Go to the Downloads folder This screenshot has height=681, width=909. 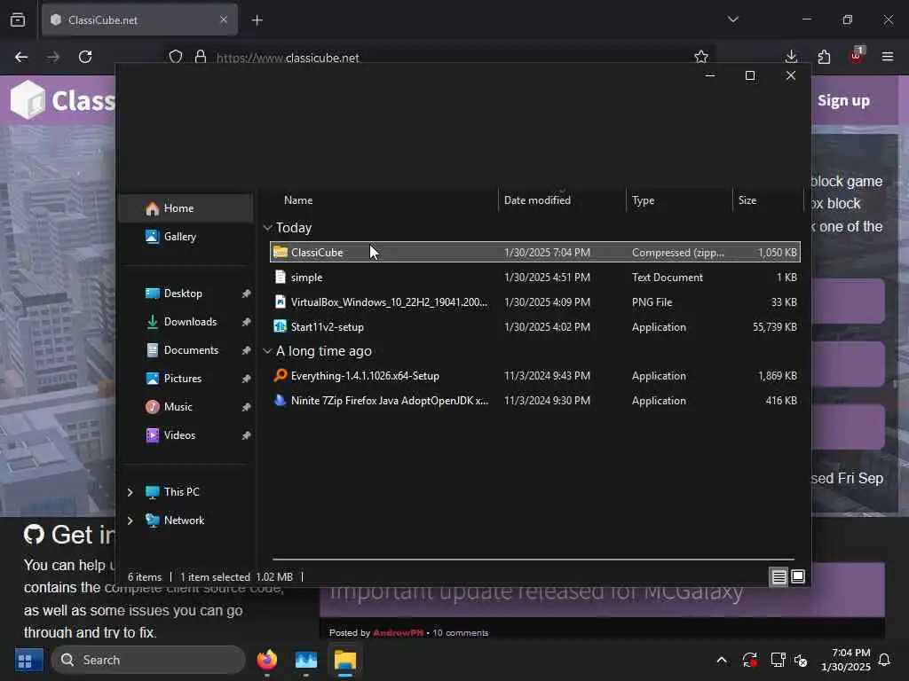(x=190, y=321)
